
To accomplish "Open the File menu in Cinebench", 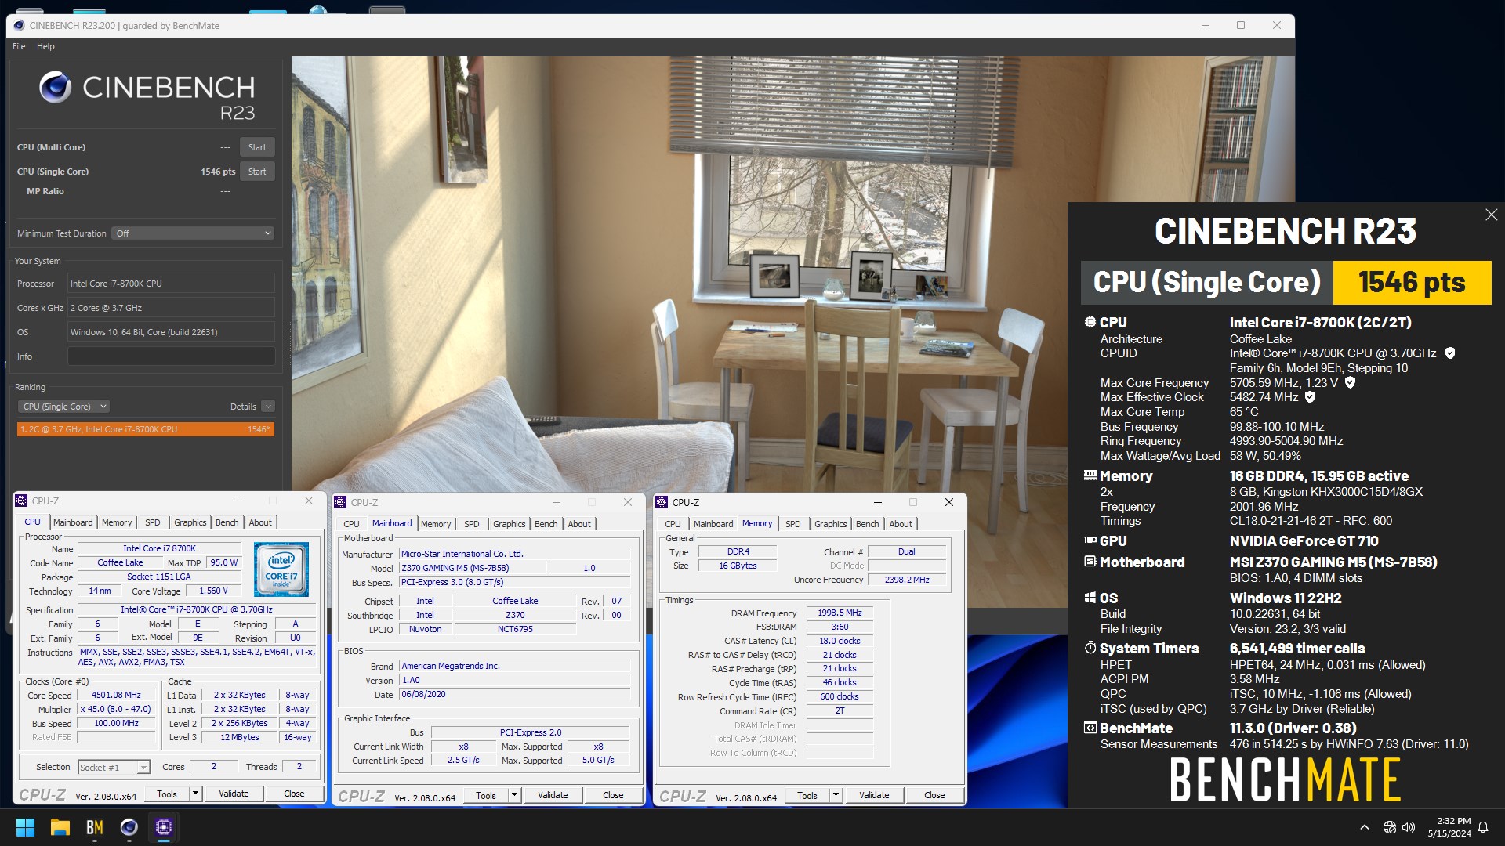I will tap(19, 46).
